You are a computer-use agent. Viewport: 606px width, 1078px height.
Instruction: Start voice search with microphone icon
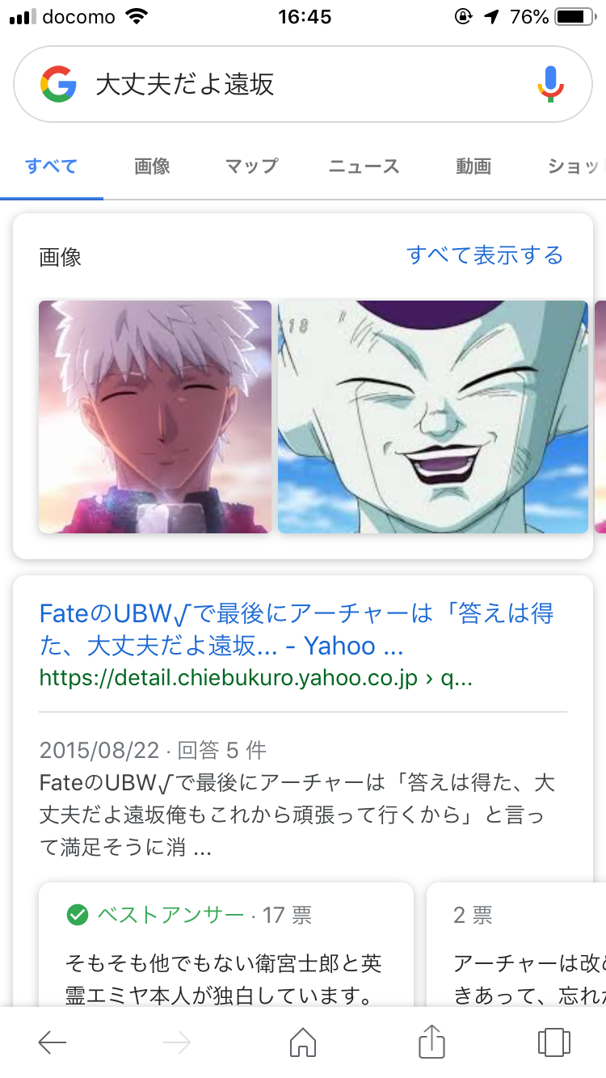tap(551, 84)
